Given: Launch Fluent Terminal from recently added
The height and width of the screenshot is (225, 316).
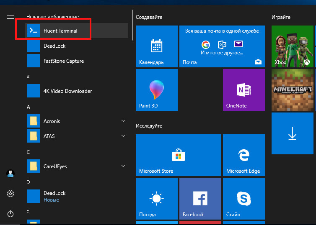Looking at the screenshot, I should pos(77,31).
